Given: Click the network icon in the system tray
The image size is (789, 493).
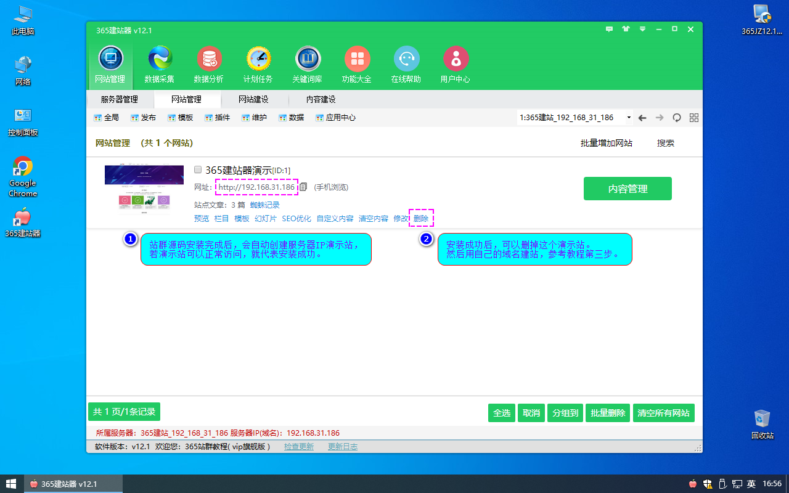Looking at the screenshot, I should point(737,484).
